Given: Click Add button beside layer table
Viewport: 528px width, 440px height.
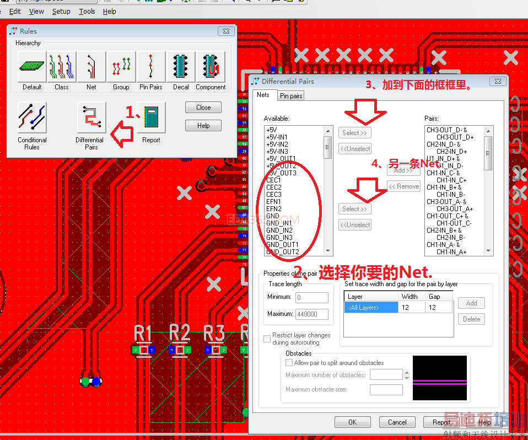Looking at the screenshot, I should pyautogui.click(x=471, y=303).
